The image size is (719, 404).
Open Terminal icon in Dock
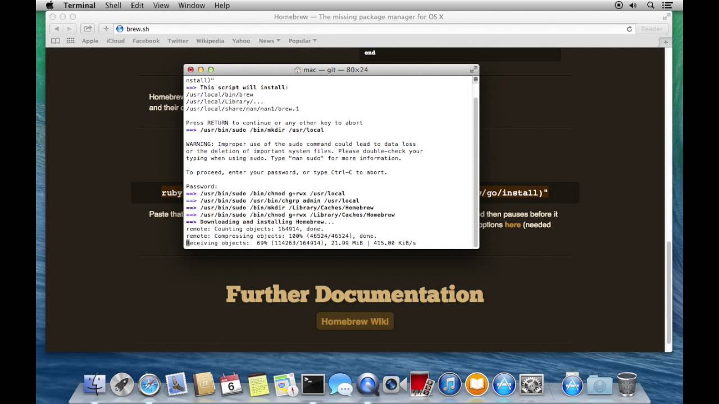313,384
